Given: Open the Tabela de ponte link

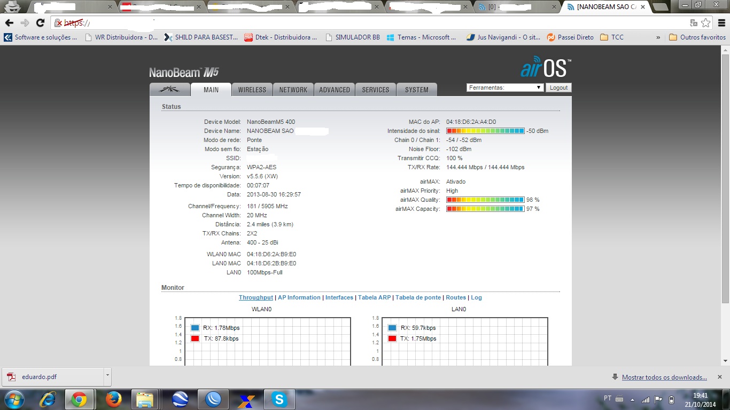Looking at the screenshot, I should point(418,297).
